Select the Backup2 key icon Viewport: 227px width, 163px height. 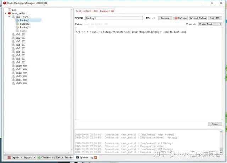17,24
